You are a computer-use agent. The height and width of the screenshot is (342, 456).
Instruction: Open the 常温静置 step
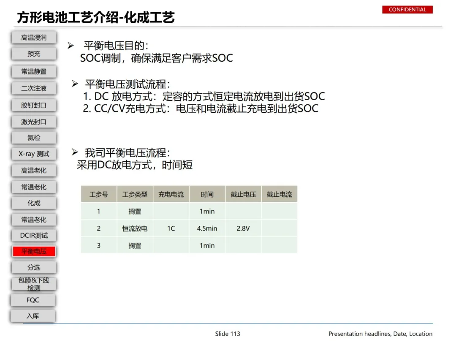(x=34, y=71)
